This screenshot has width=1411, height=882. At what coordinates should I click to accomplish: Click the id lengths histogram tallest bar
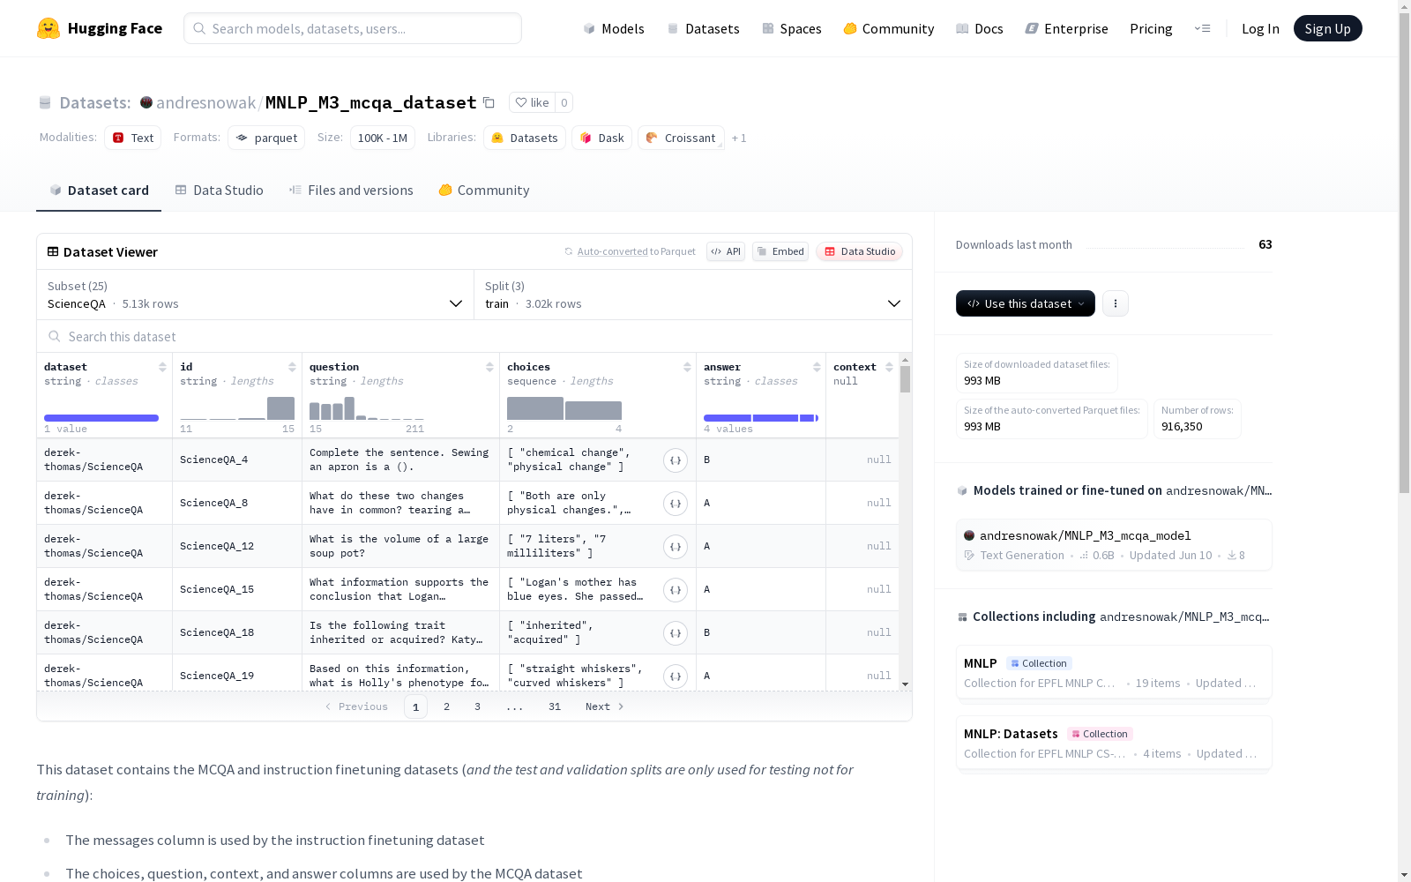(280, 407)
